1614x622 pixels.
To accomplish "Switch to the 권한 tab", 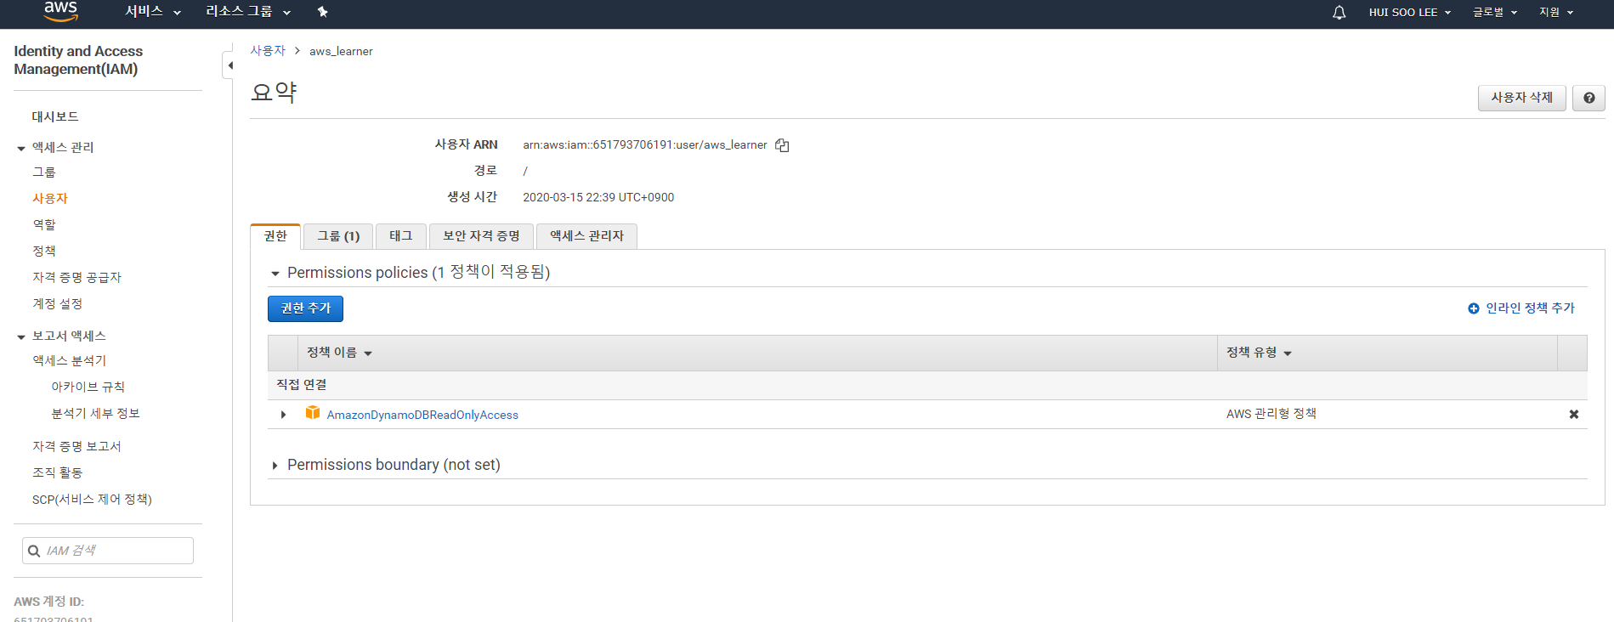I will click(275, 236).
